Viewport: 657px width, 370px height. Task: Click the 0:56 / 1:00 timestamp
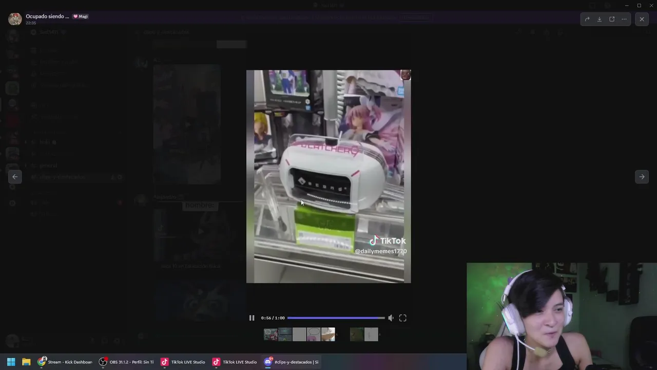click(273, 318)
